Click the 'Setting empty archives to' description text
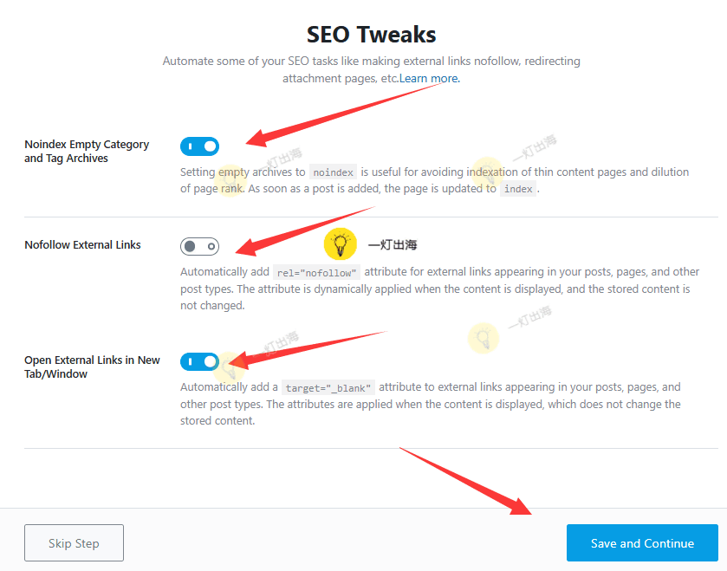Screen dimensions: 727x571 pyautogui.click(x=243, y=172)
